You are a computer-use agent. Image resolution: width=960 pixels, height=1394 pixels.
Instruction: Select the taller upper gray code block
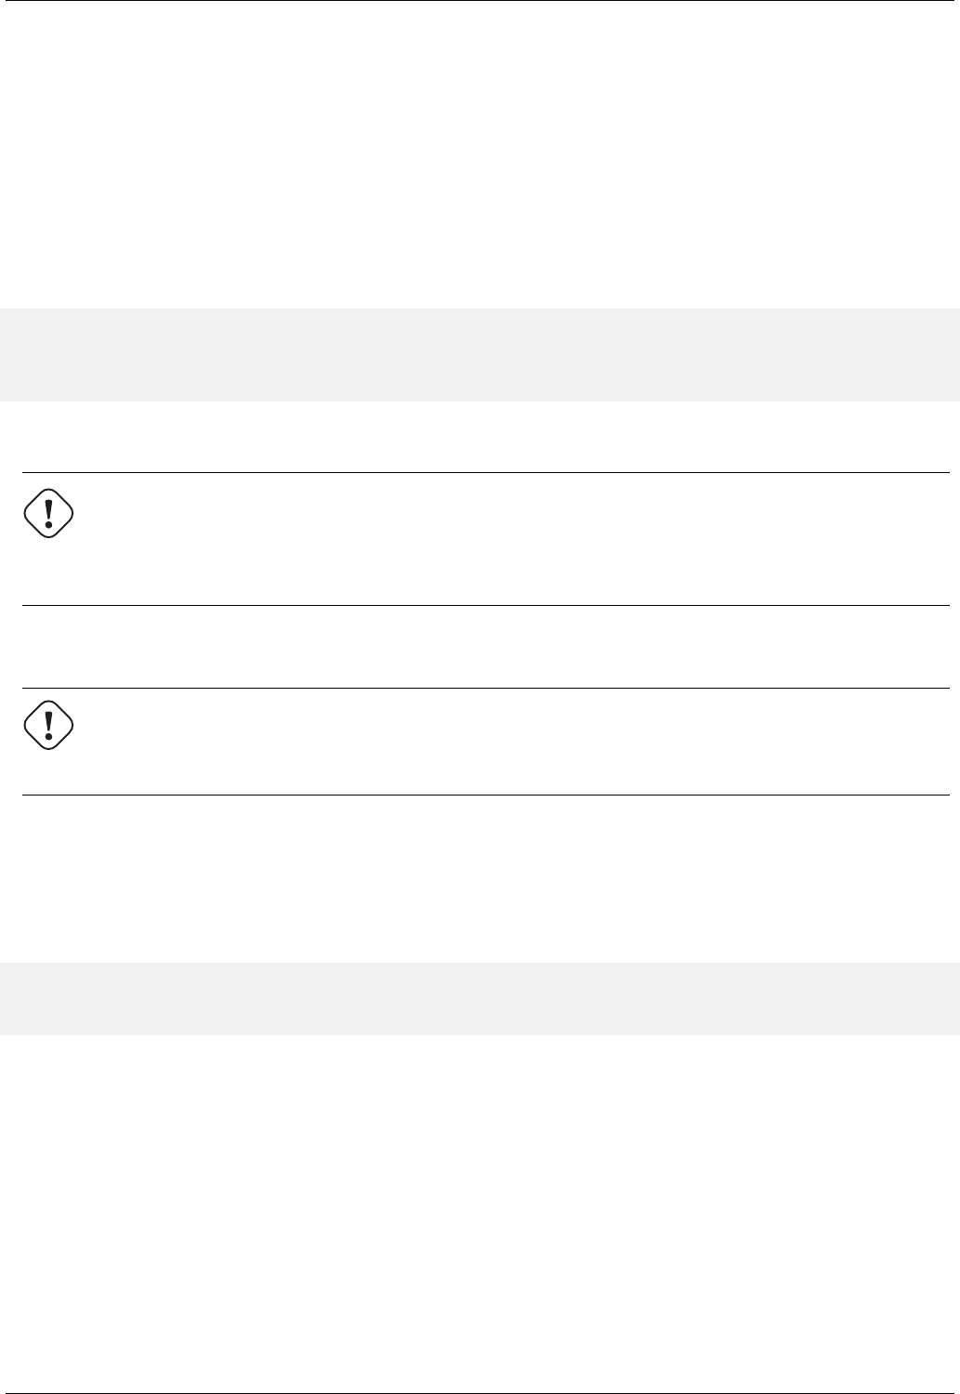(480, 355)
